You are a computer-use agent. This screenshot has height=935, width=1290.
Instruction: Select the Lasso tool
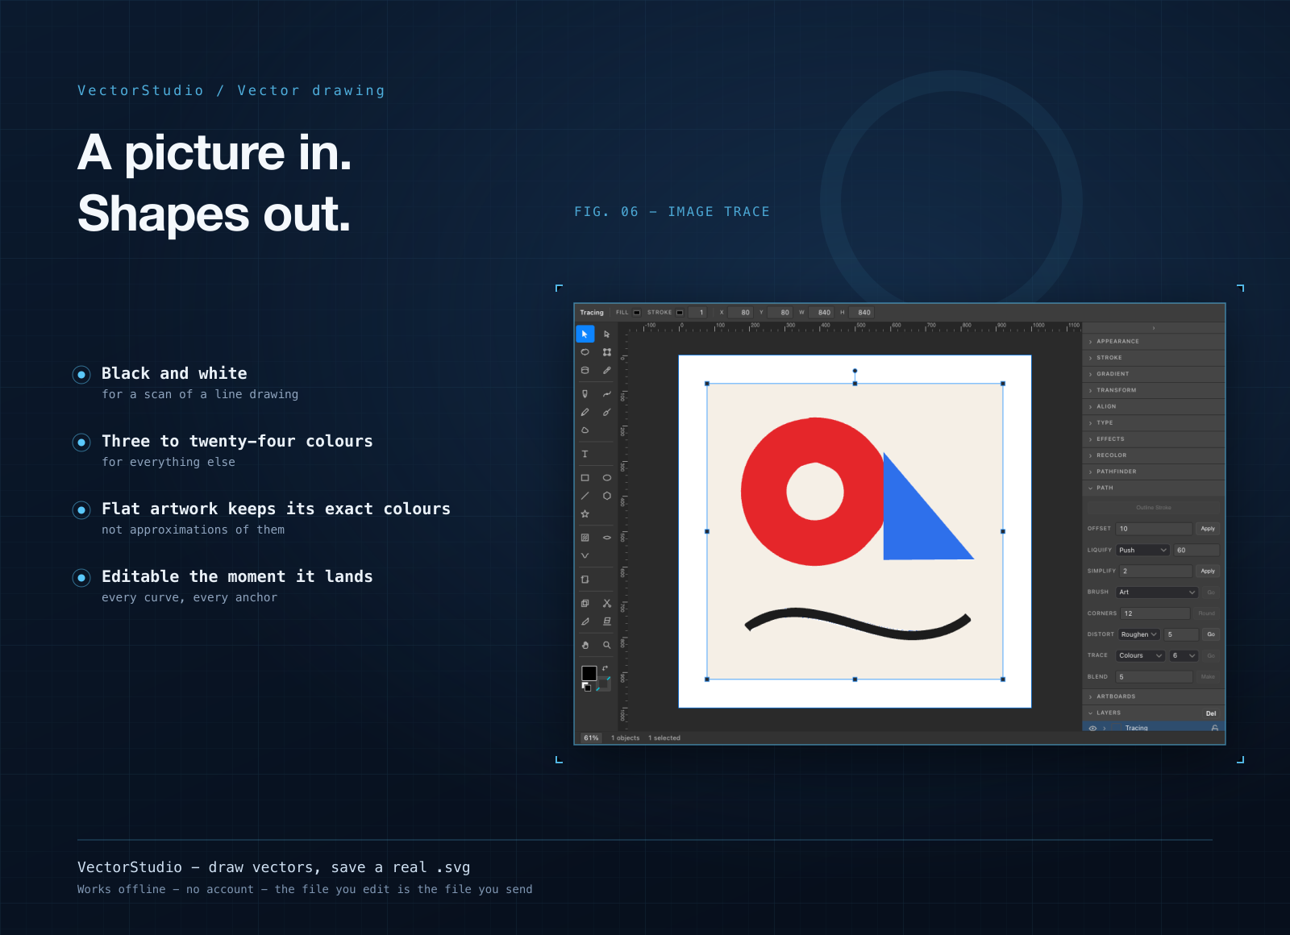pyautogui.click(x=585, y=352)
